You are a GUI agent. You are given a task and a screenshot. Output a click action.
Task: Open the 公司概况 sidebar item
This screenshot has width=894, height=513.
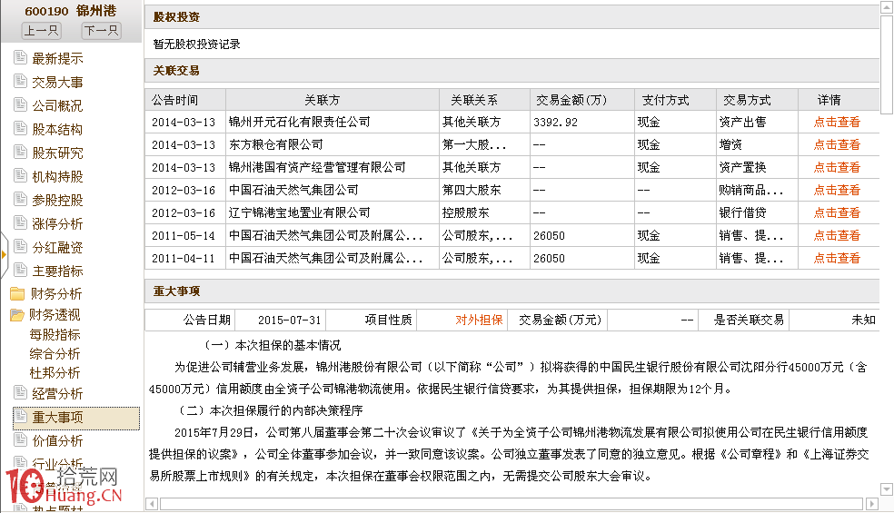pyautogui.click(x=57, y=105)
